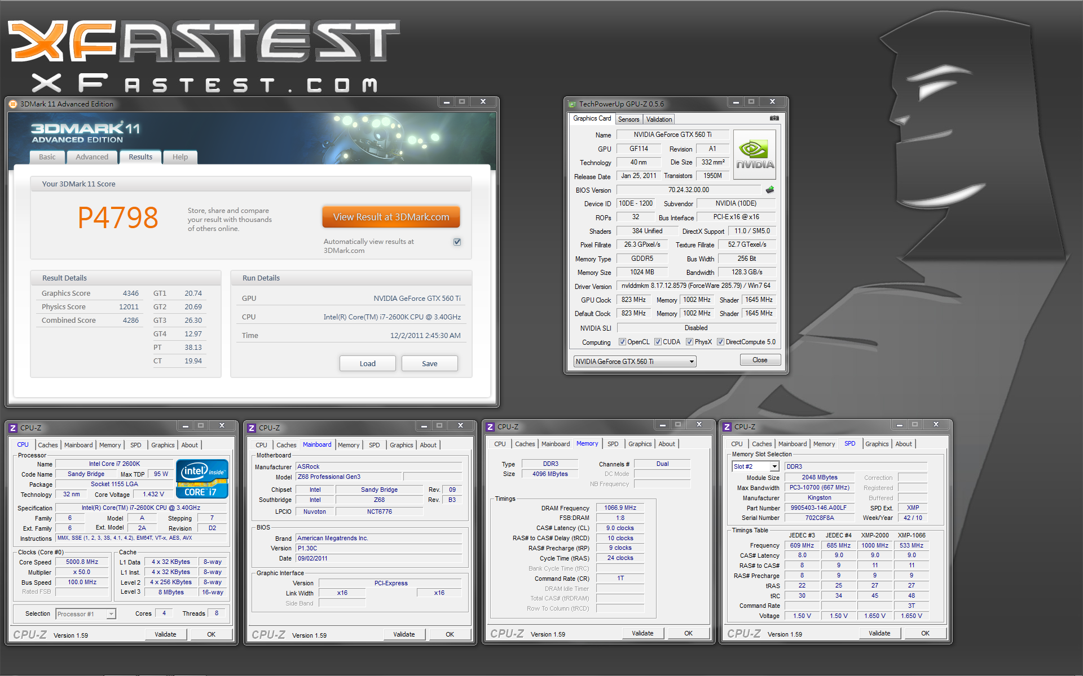Viewport: 1083px width, 676px height.
Task: Open the graphics card selection dropdown in GPU-Z
Action: pos(635,362)
